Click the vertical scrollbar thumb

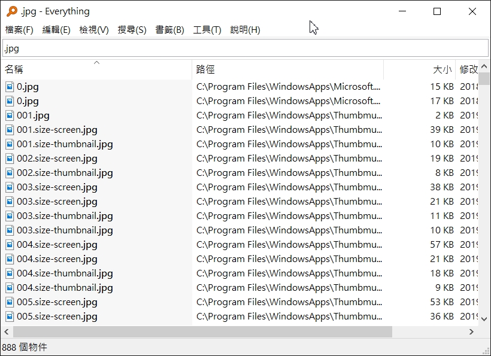484,78
